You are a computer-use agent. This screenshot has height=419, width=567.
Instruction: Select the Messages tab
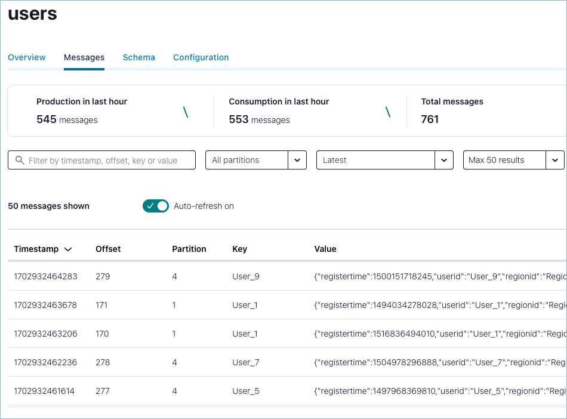(84, 57)
